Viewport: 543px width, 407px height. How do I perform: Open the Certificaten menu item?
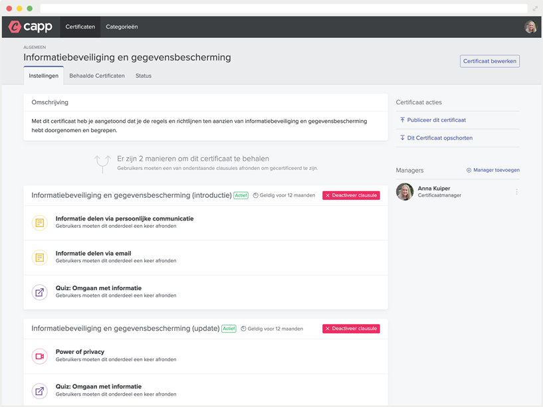[x=80, y=27]
